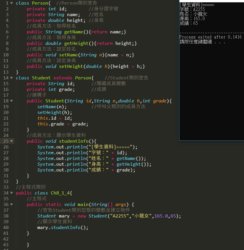Fold the studentInfo method at line 25
Screen dimensions: 244x250
pos(12,141)
